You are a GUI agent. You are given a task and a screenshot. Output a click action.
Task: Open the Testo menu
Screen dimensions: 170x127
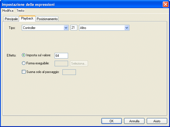pyautogui.click(x=20, y=10)
